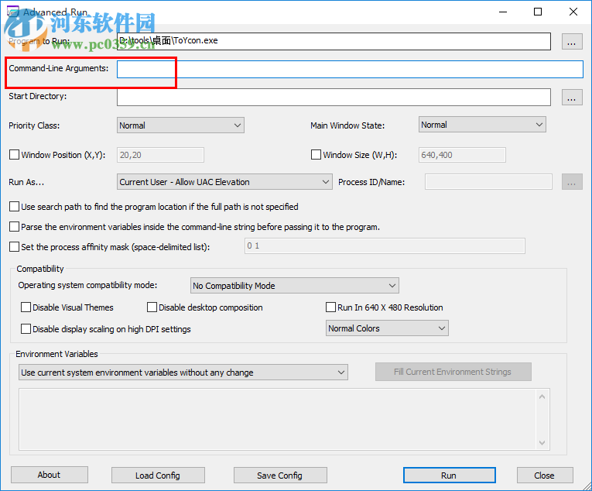Click the Save Config button
This screenshot has height=491, width=592.
(x=280, y=476)
